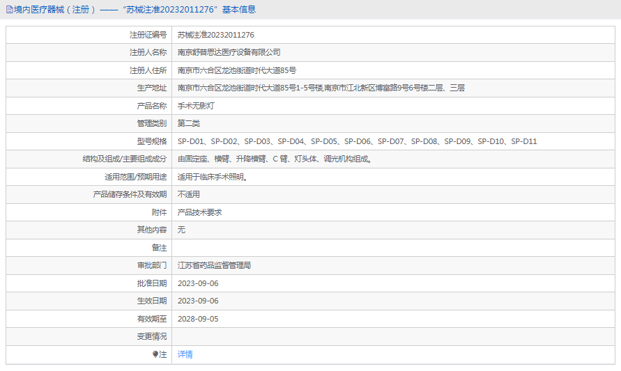Click the registrant name 南京舒普思达医疗设备有限公司
This screenshot has width=621, height=371.
229,52
